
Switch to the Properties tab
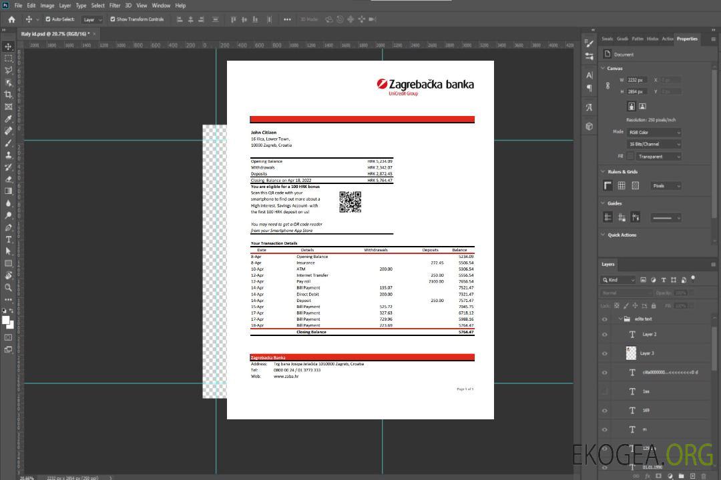(x=687, y=39)
